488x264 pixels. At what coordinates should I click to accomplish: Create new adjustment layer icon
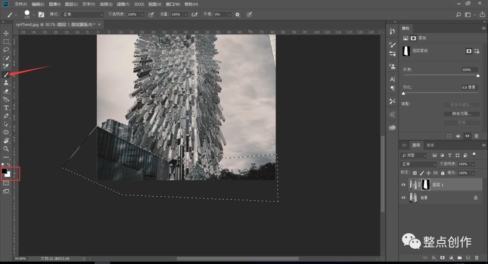pos(451,258)
